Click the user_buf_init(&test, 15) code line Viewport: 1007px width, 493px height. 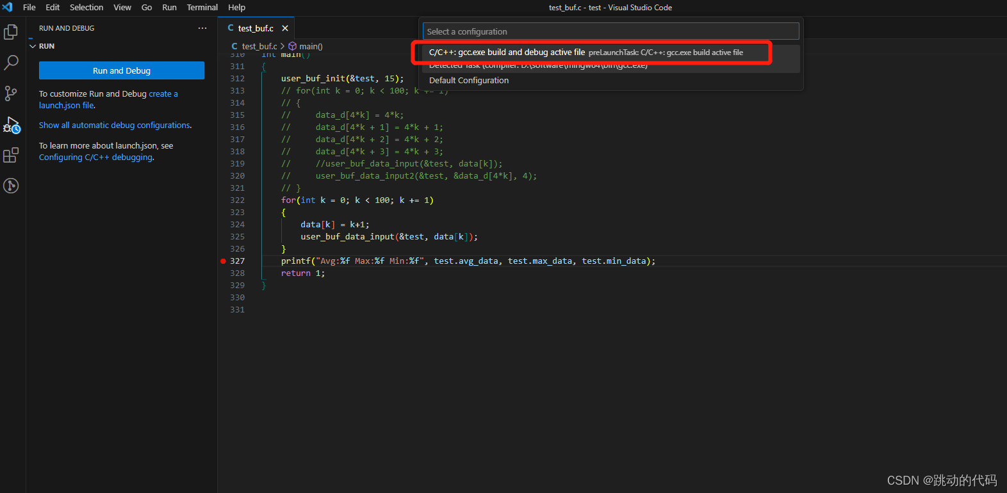click(x=343, y=78)
